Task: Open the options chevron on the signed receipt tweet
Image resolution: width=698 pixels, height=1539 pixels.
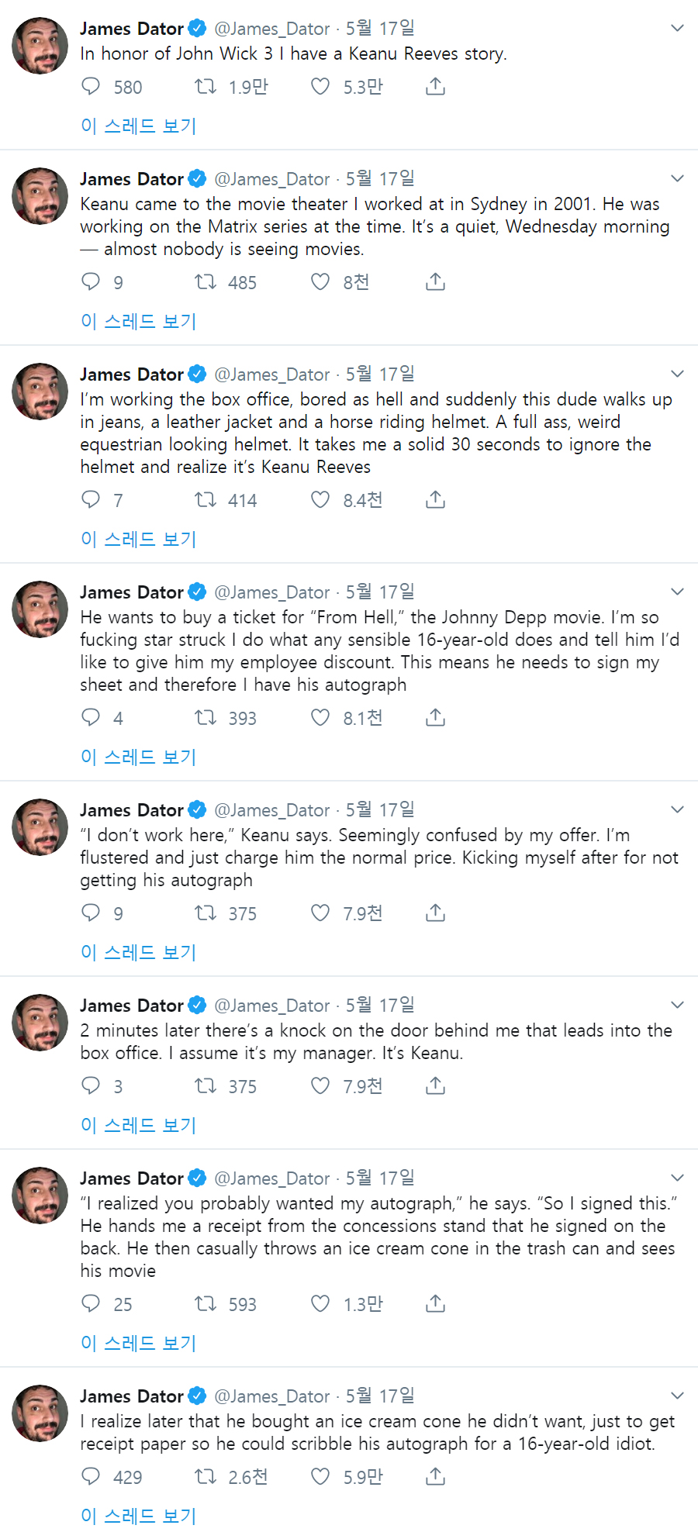Action: [677, 1178]
